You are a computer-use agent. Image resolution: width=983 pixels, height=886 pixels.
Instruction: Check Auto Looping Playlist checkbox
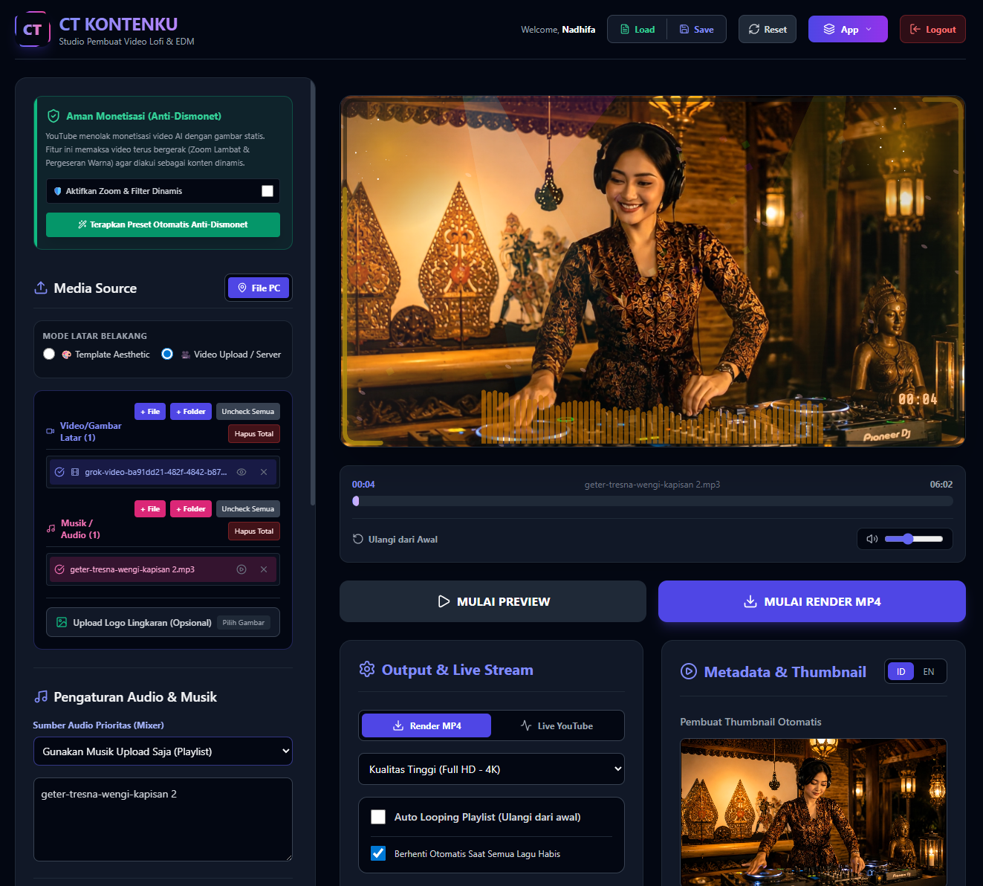378,817
